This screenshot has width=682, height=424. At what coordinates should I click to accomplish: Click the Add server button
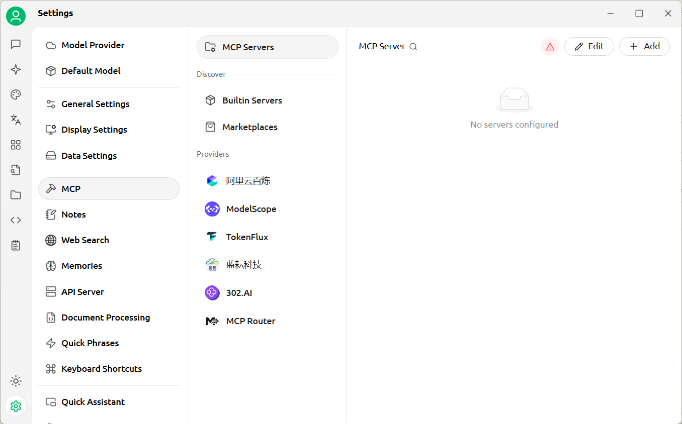point(644,46)
